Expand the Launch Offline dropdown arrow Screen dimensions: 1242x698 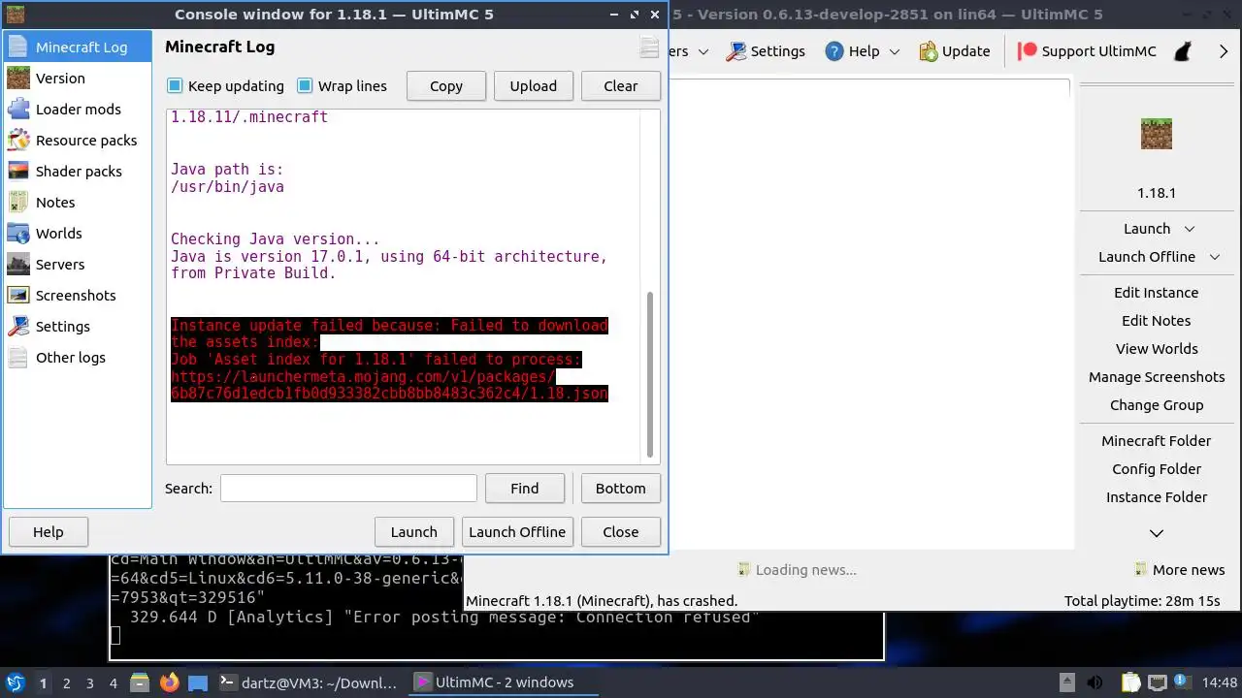(1215, 257)
